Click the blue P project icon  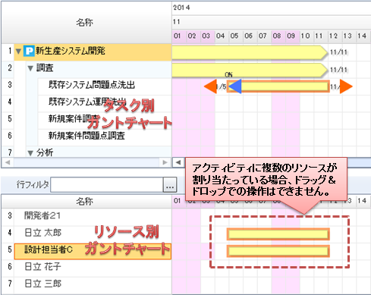click(x=29, y=51)
